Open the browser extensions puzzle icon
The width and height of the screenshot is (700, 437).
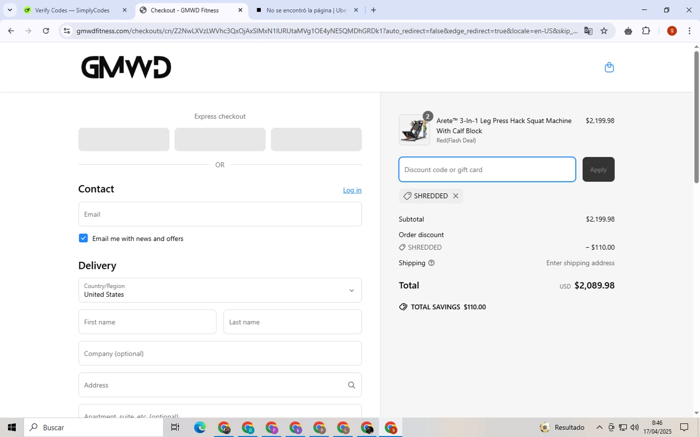(x=646, y=31)
